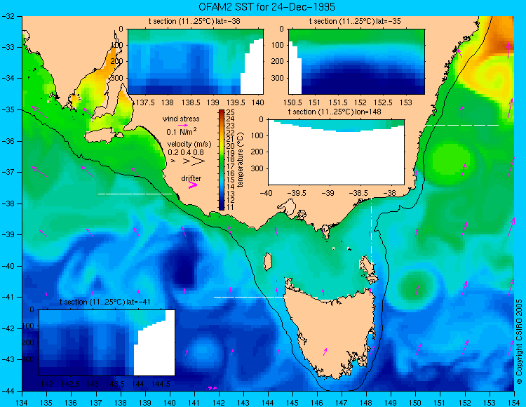The width and height of the screenshot is (526, 407).
Task: Click the largest velocity arrowhead in legend
Action: 198,161
